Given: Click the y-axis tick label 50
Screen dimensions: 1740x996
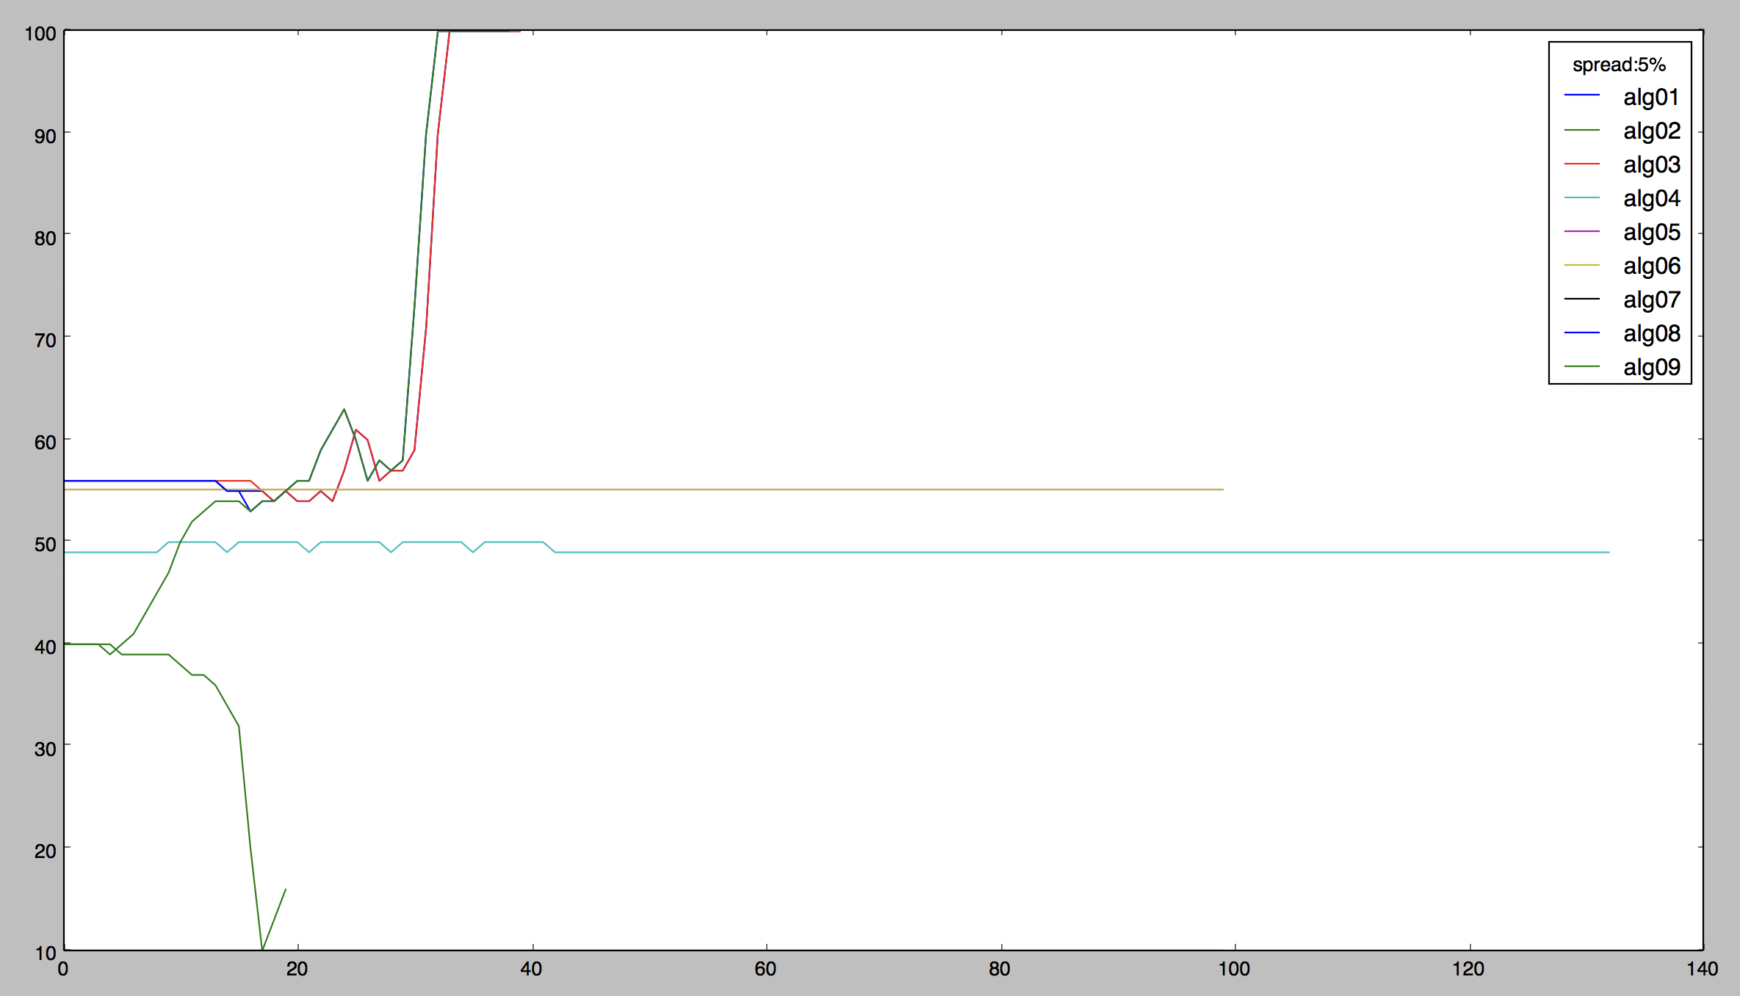Looking at the screenshot, I should click(46, 545).
